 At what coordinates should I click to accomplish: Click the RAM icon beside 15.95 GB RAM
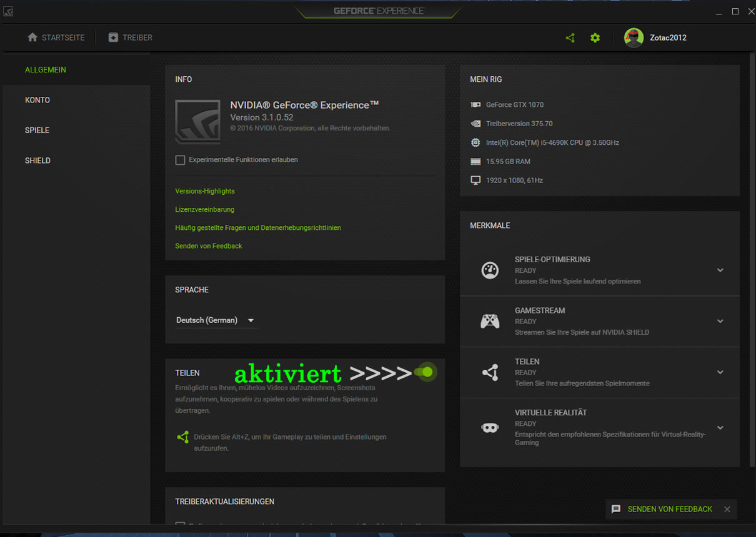(x=475, y=162)
